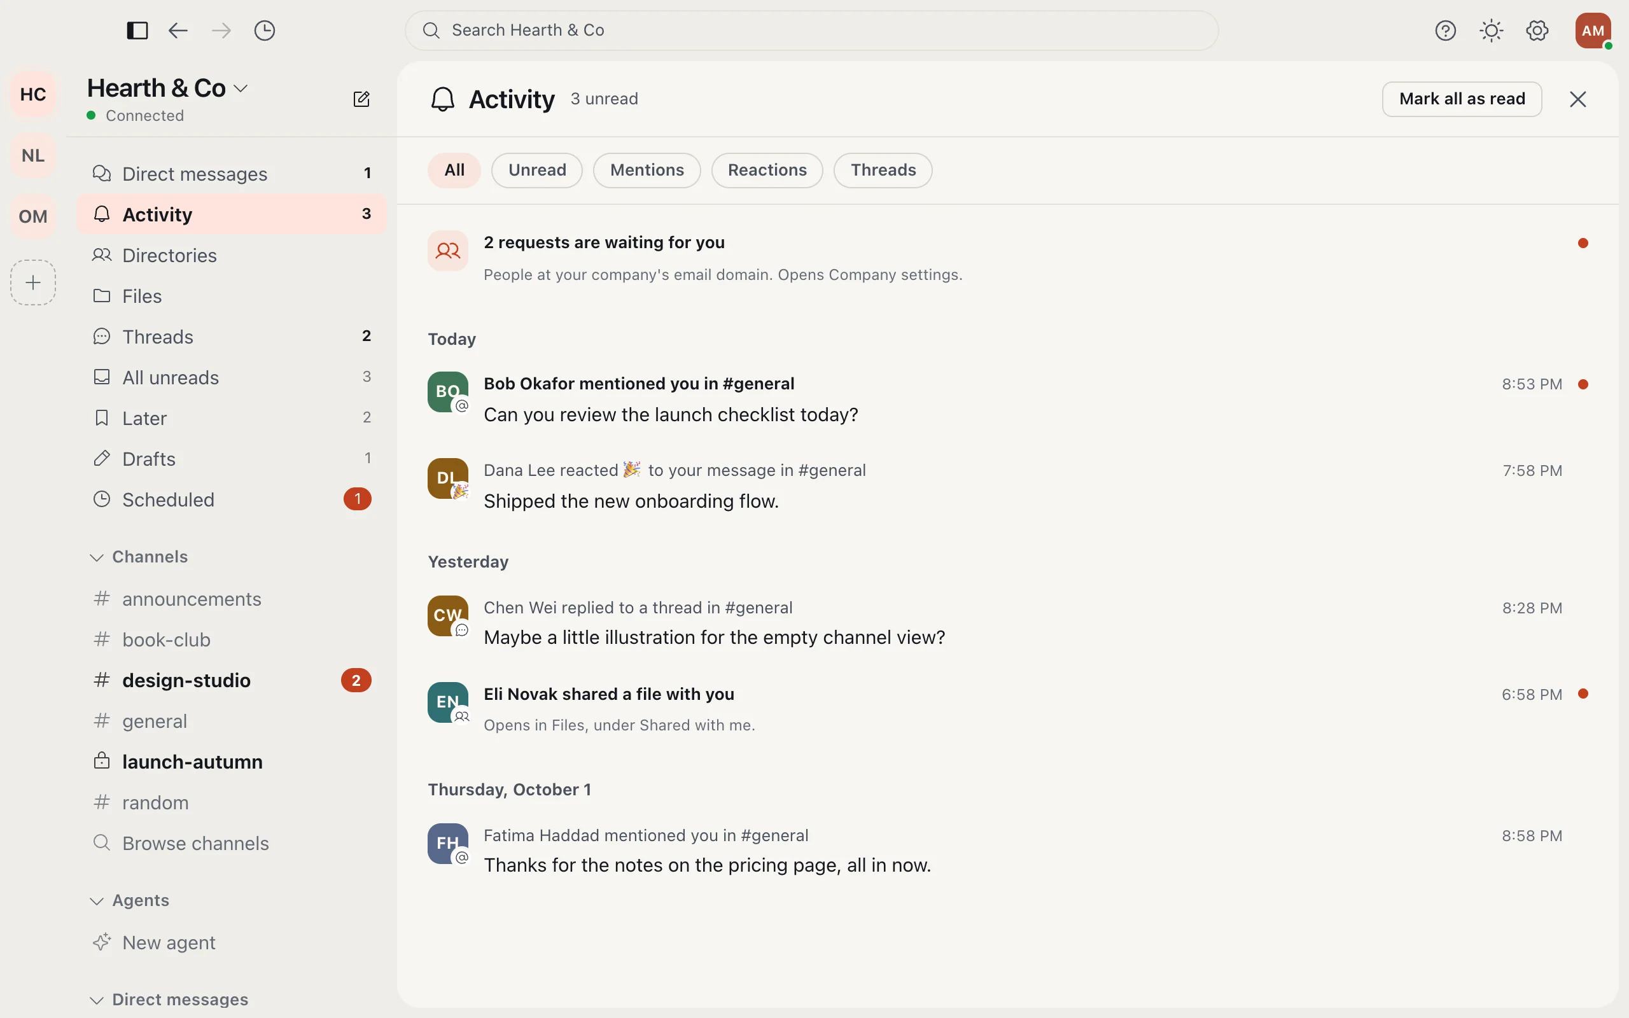Select the All filter tab
This screenshot has height=1018, width=1629.
454,170
